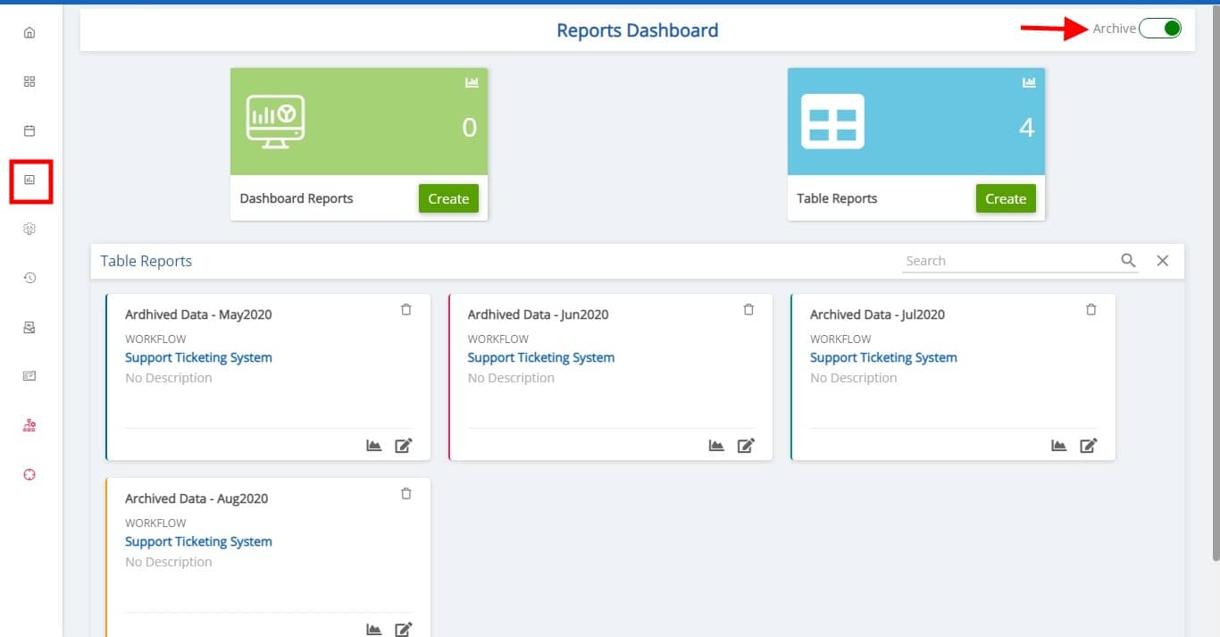Open the inbox mail icon in sidebar
1220x637 pixels.
[x=29, y=328]
